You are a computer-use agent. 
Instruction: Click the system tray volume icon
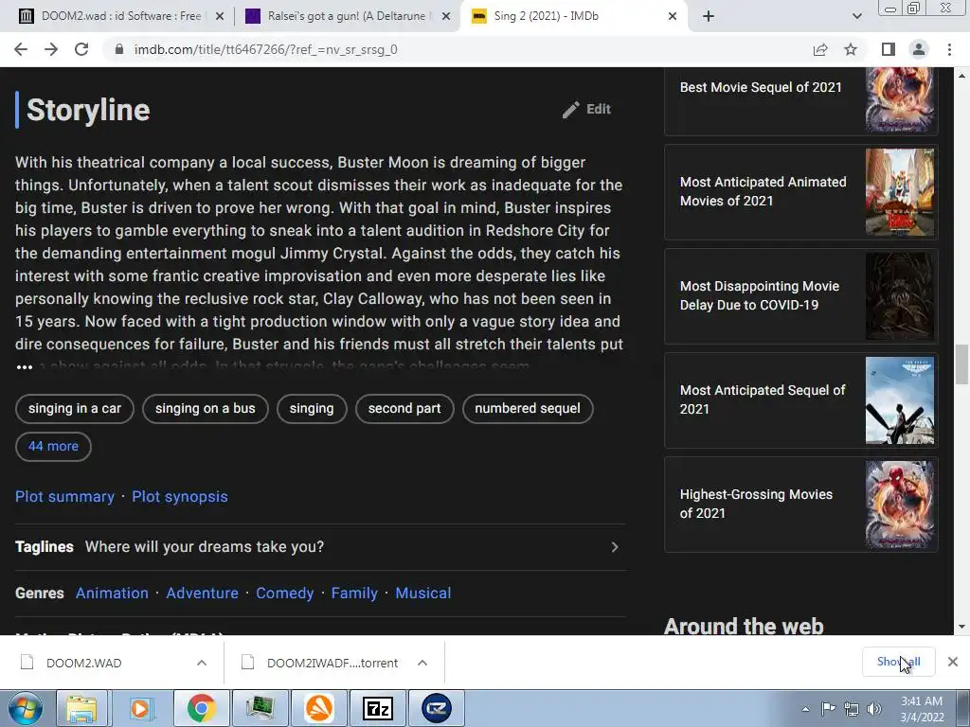[874, 709]
